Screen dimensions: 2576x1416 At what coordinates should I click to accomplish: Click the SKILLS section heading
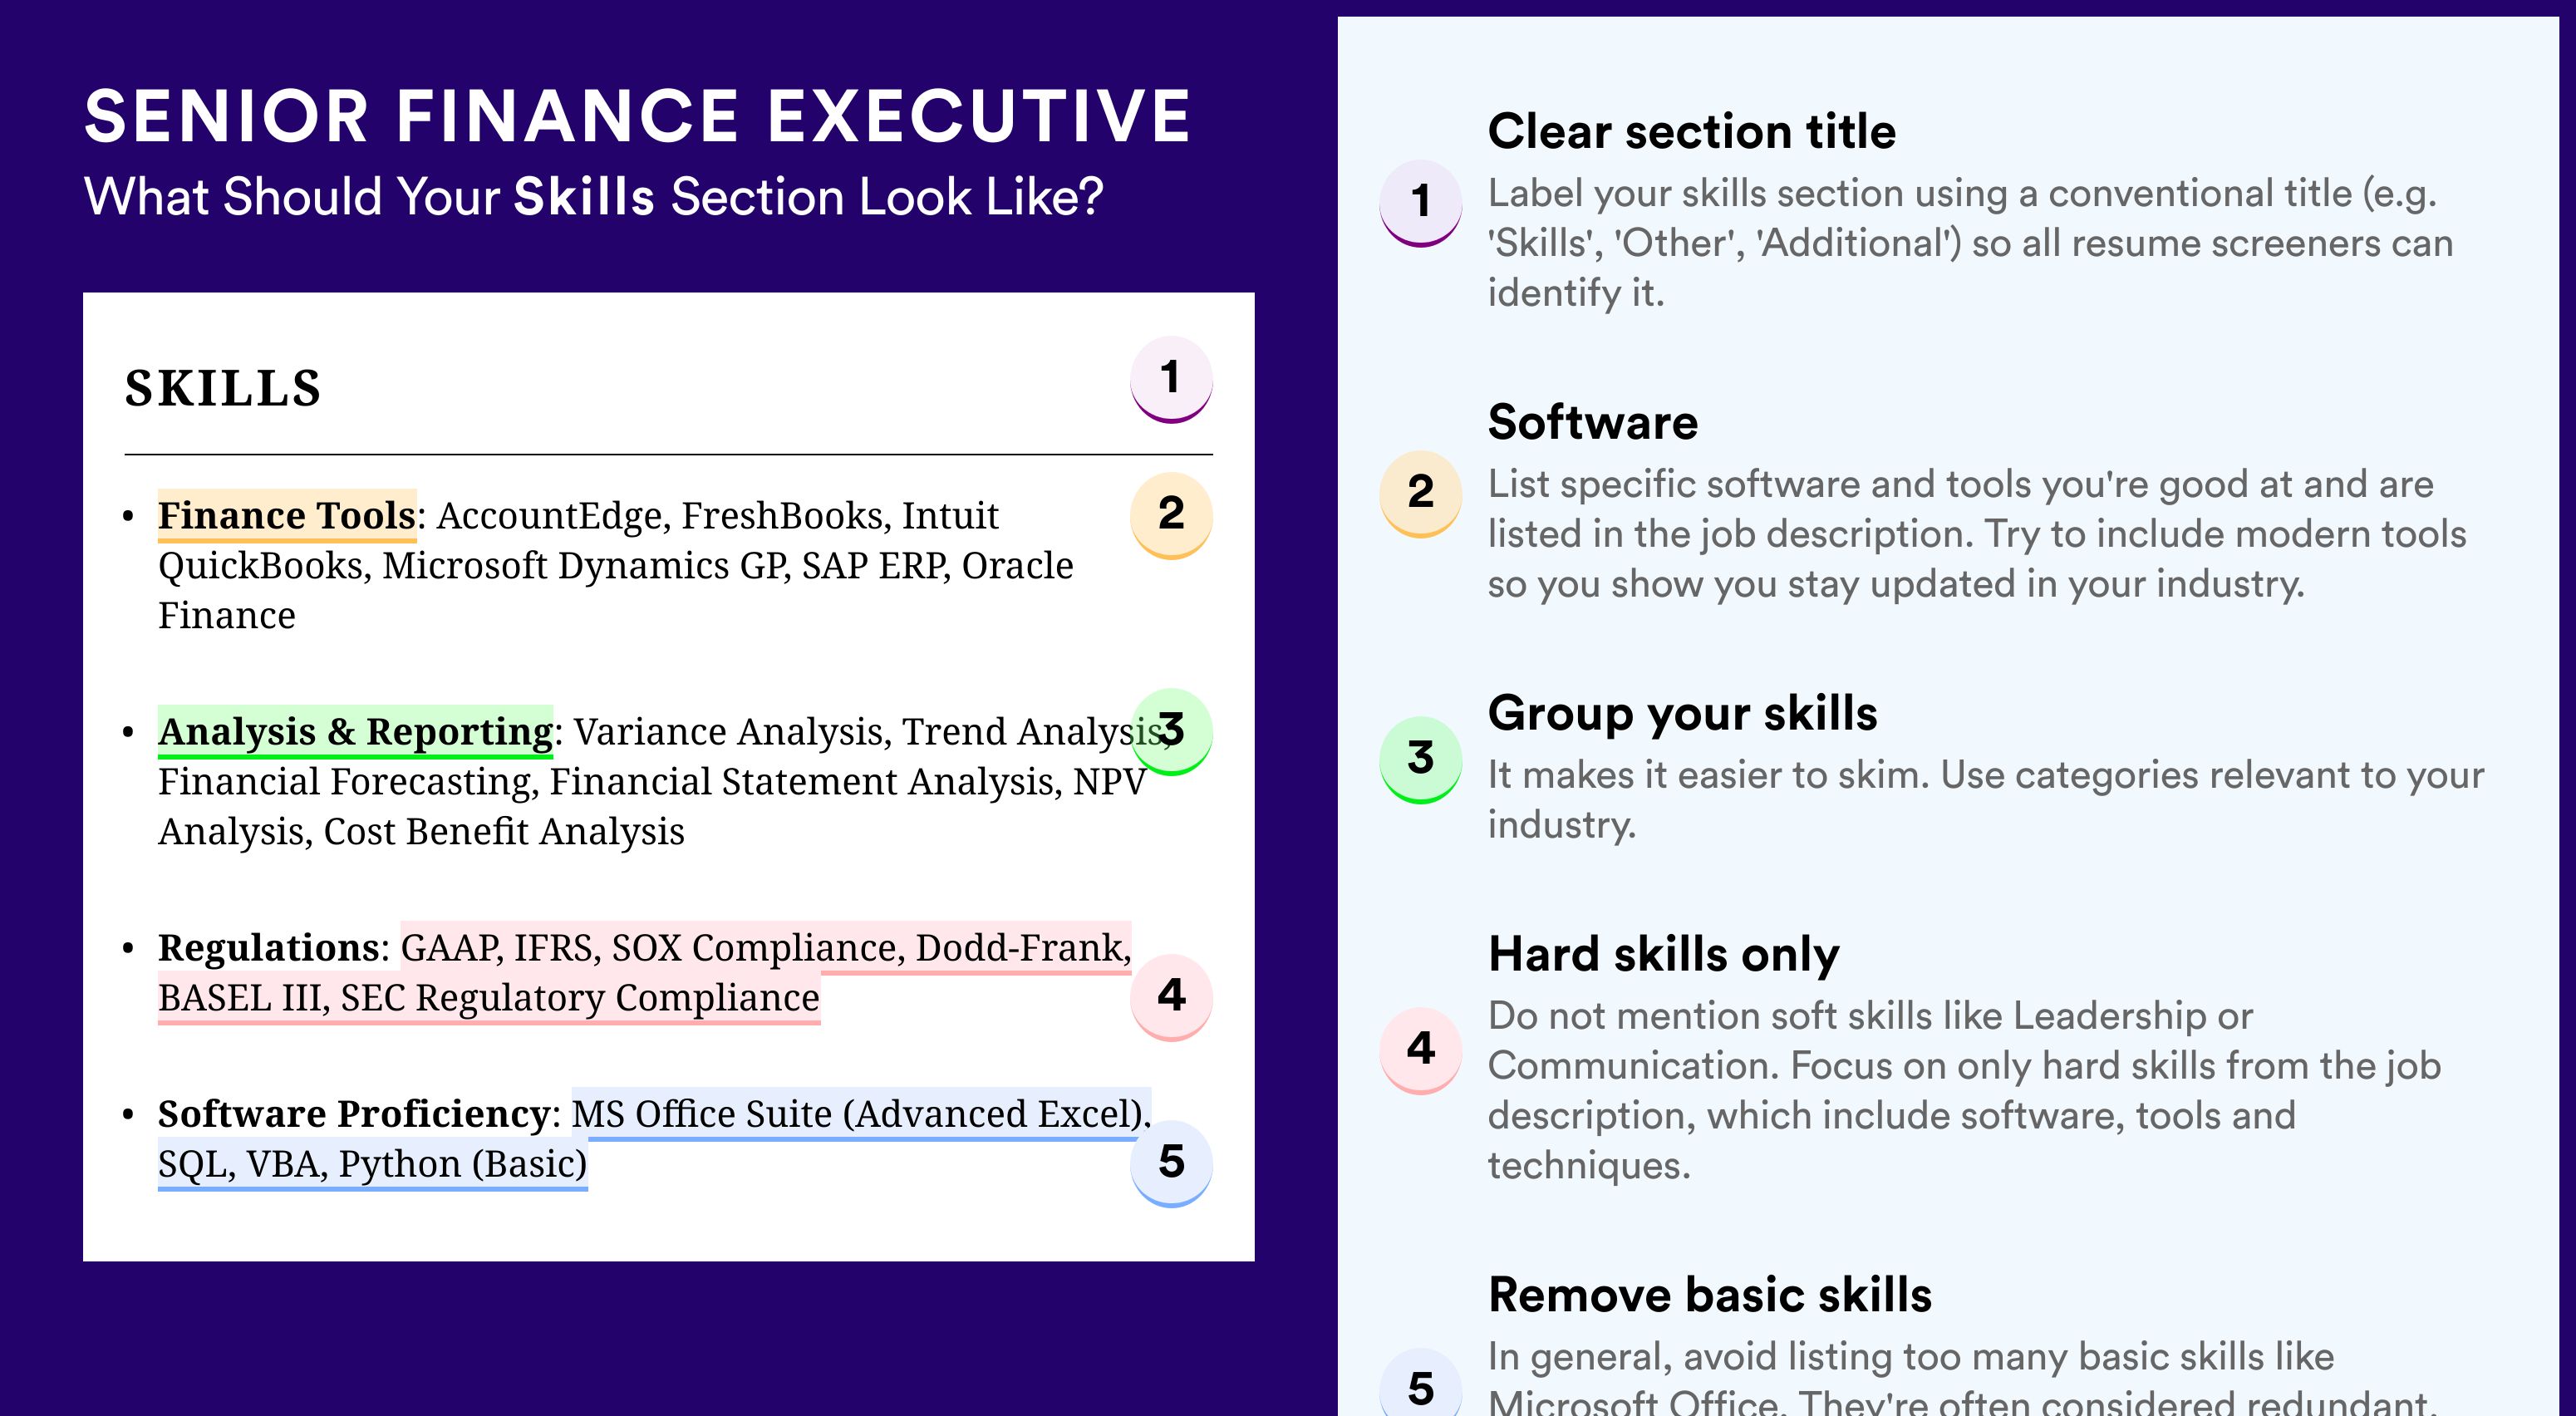coord(223,388)
